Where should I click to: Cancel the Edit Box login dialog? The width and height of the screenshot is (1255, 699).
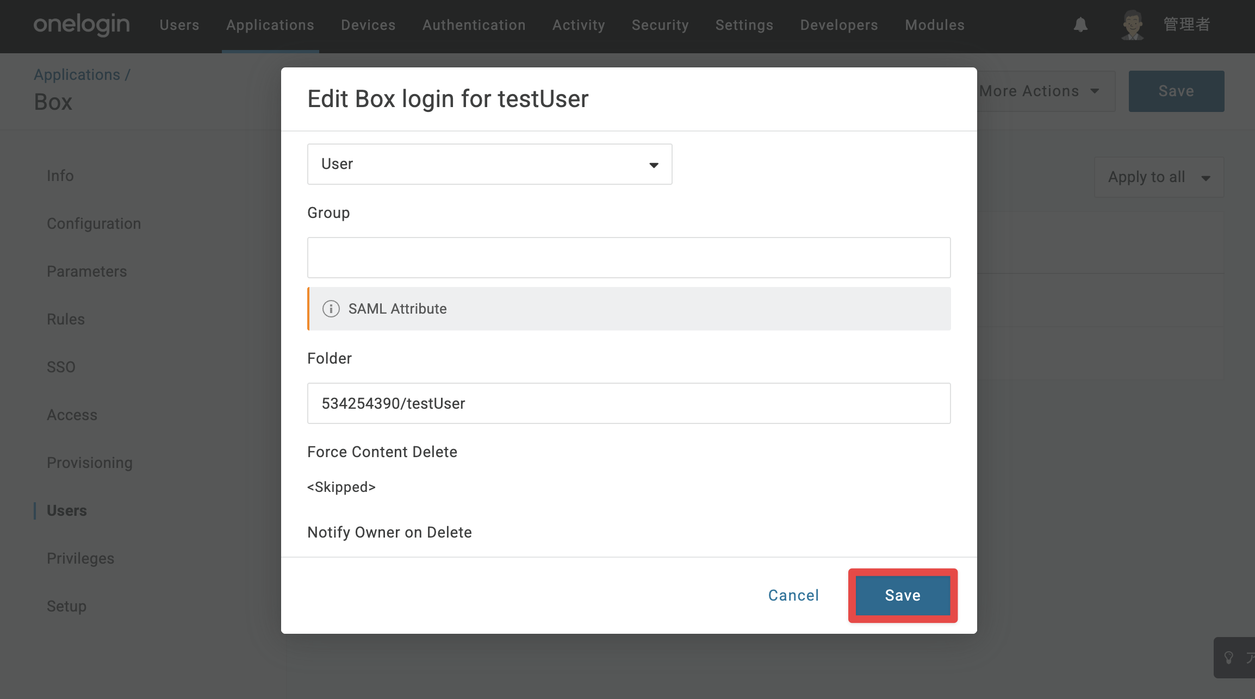[793, 596]
